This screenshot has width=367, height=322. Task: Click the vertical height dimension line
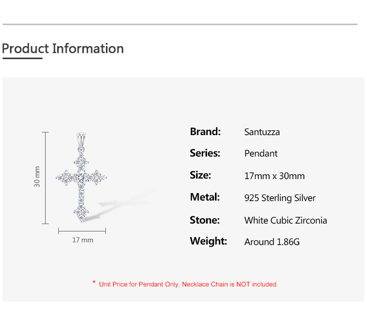pos(46,178)
